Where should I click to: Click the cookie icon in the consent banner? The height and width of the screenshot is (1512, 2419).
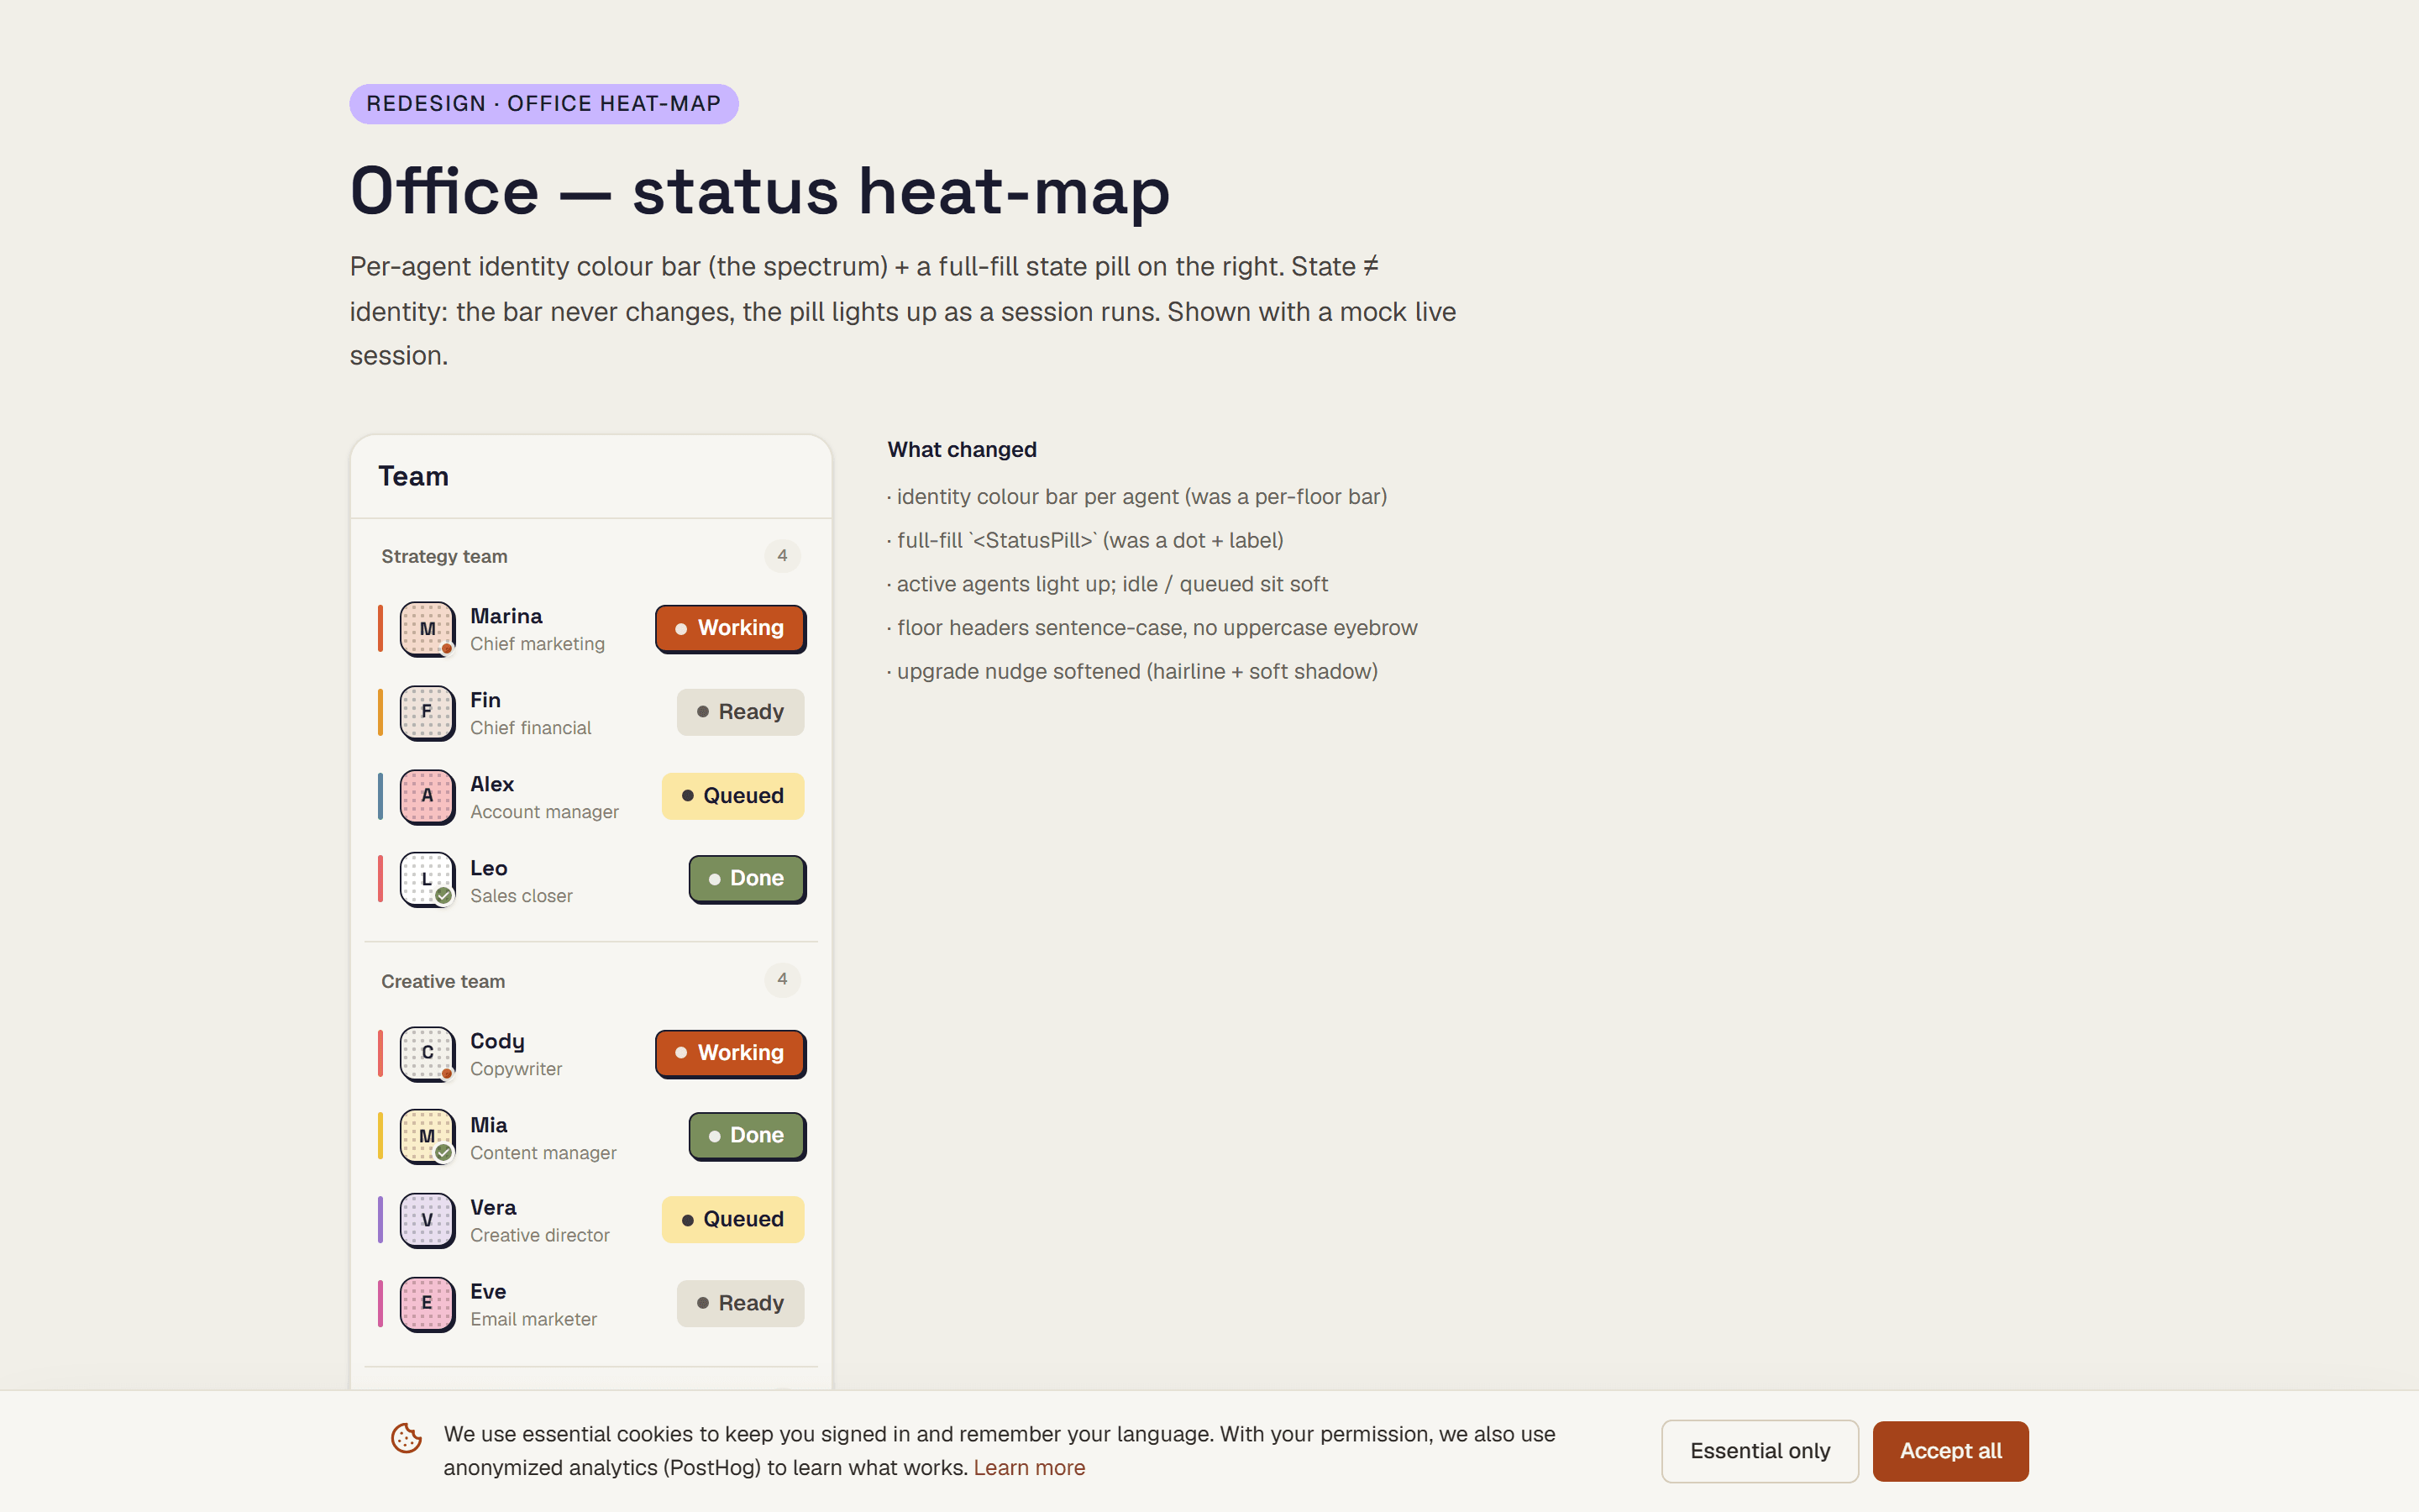pos(407,1438)
